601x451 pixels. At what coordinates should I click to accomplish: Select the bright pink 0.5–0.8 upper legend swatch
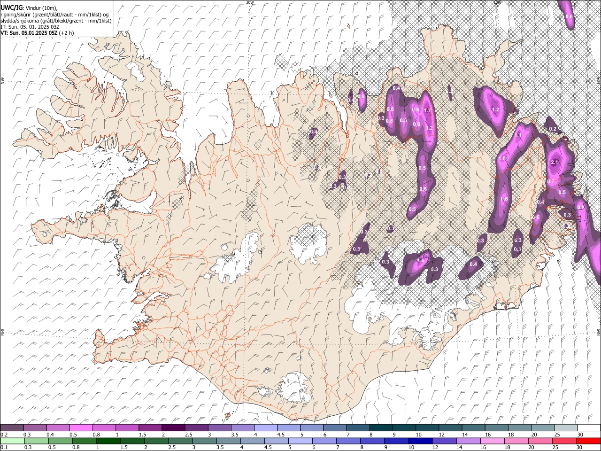click(x=81, y=428)
